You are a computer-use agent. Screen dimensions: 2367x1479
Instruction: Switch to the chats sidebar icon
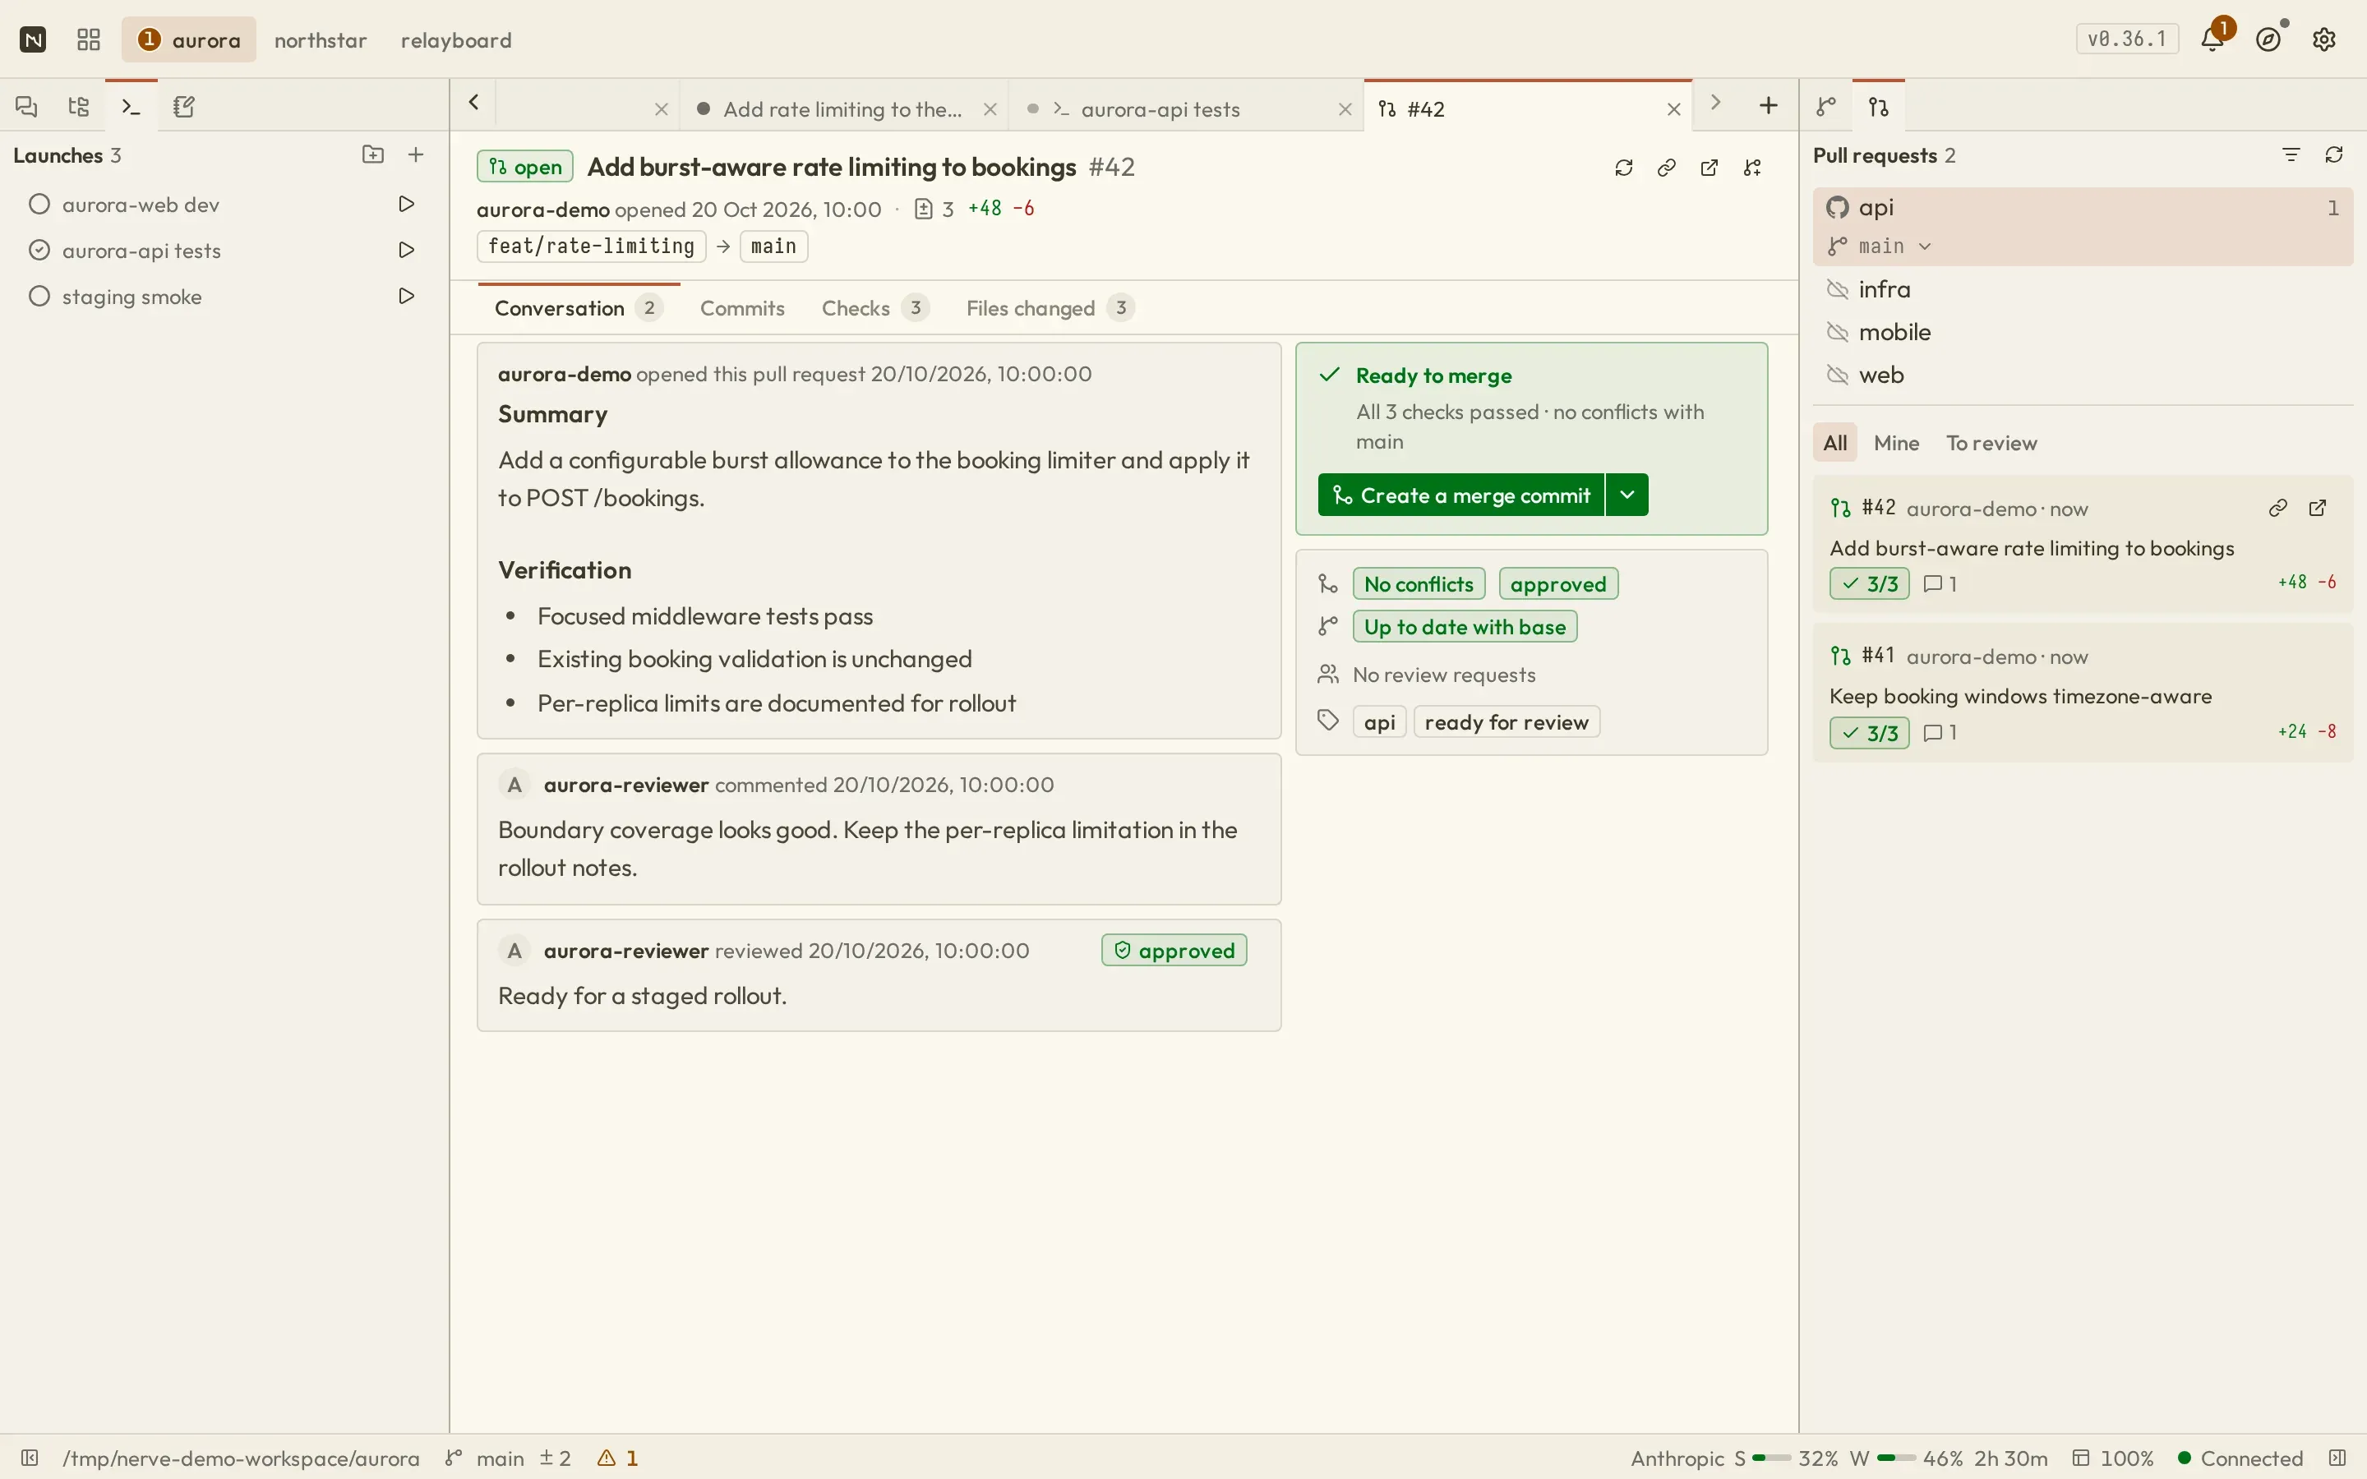click(26, 106)
